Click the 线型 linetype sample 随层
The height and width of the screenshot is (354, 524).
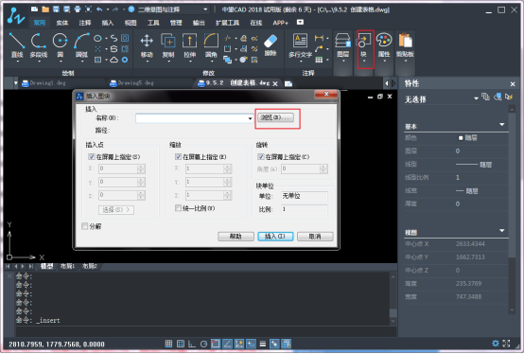click(x=474, y=165)
